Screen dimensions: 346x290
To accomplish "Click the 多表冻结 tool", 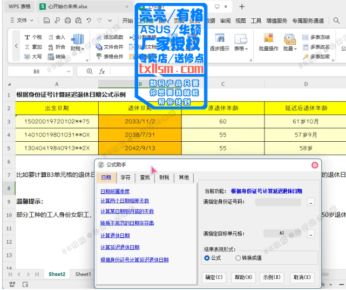I will click(x=316, y=37).
